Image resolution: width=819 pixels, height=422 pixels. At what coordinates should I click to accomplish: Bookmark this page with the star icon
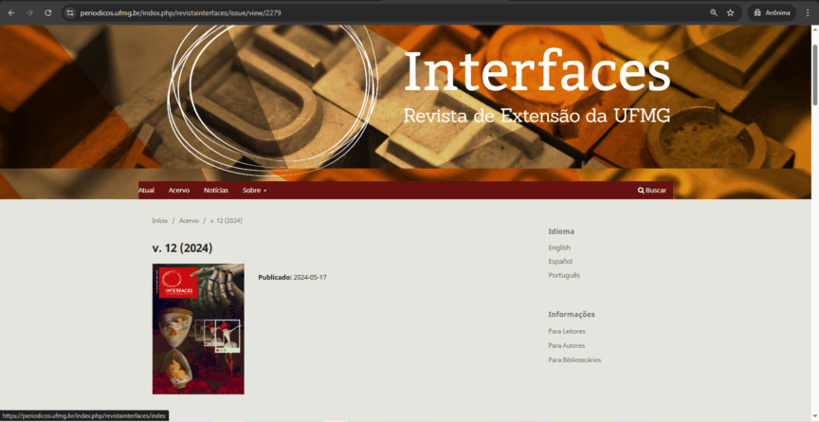pos(730,12)
